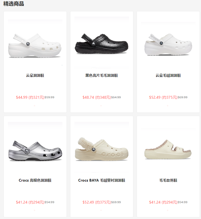Open the white 云朵洞洞鞋 product image
The width and height of the screenshot is (201, 219).
35,43
